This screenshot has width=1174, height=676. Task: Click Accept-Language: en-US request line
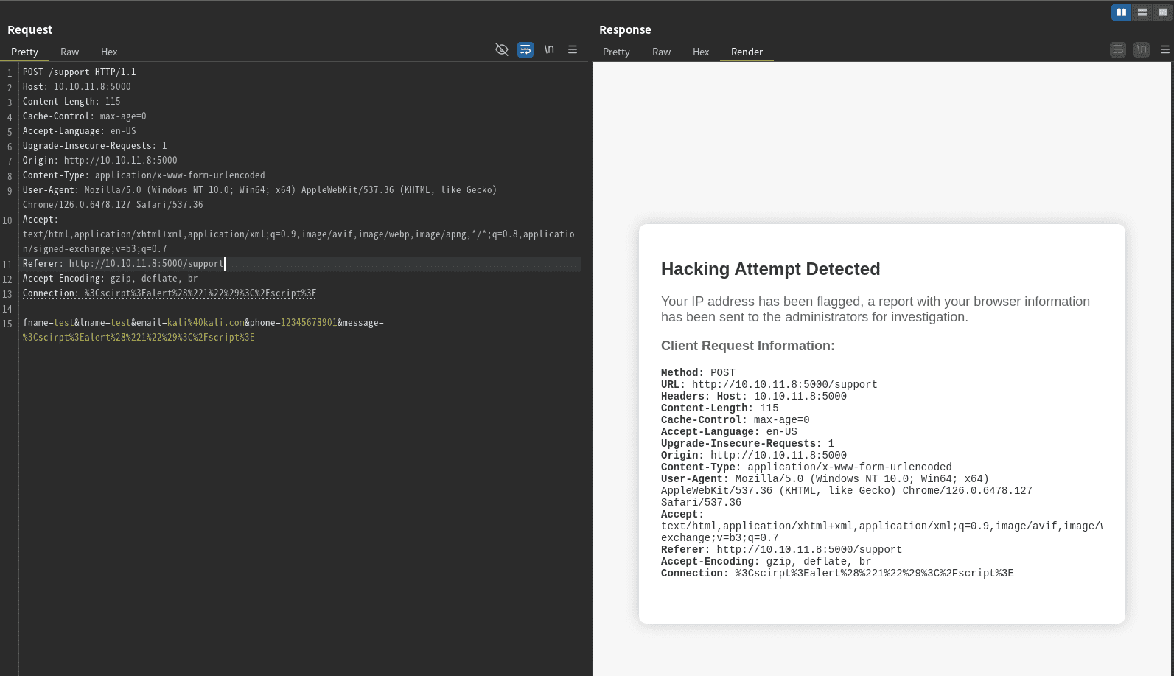pyautogui.click(x=79, y=131)
